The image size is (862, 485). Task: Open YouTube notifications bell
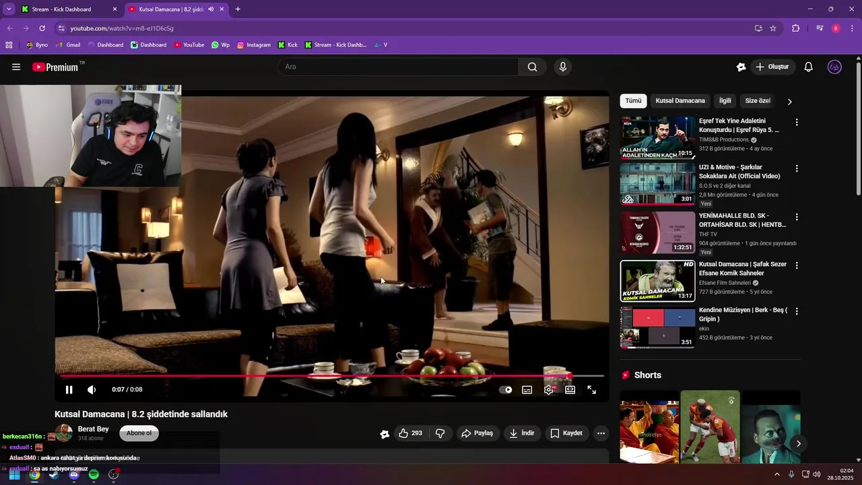pyautogui.click(x=809, y=67)
